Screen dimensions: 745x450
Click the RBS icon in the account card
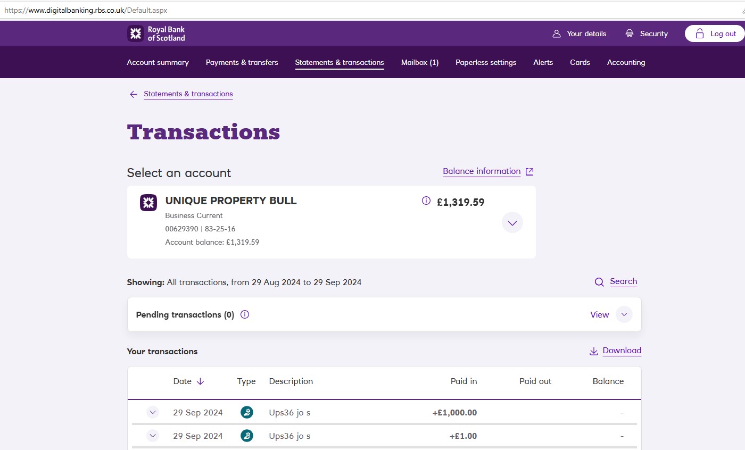pos(148,203)
